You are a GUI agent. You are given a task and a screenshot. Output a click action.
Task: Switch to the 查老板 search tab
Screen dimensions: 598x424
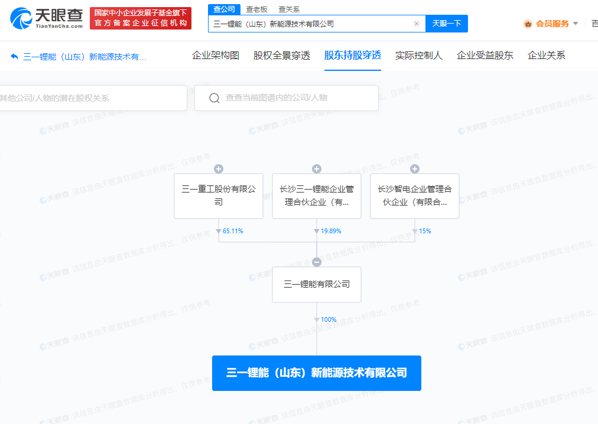click(x=256, y=9)
